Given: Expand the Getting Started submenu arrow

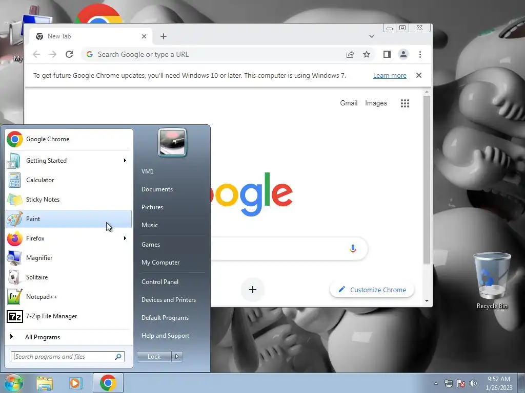Looking at the screenshot, I should point(125,160).
